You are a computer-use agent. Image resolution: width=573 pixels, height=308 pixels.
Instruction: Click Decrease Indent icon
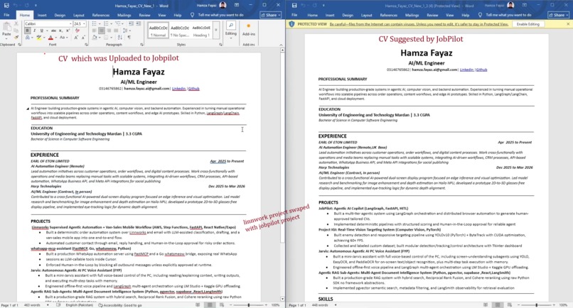click(x=131, y=23)
